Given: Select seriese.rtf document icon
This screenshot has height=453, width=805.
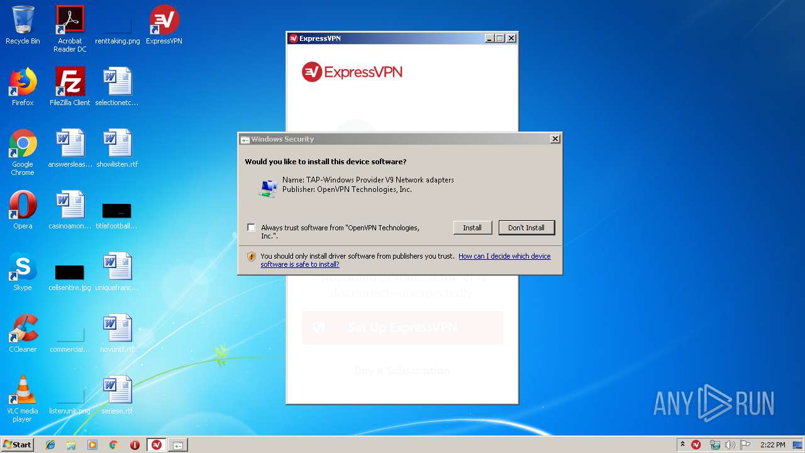Looking at the screenshot, I should (x=117, y=395).
